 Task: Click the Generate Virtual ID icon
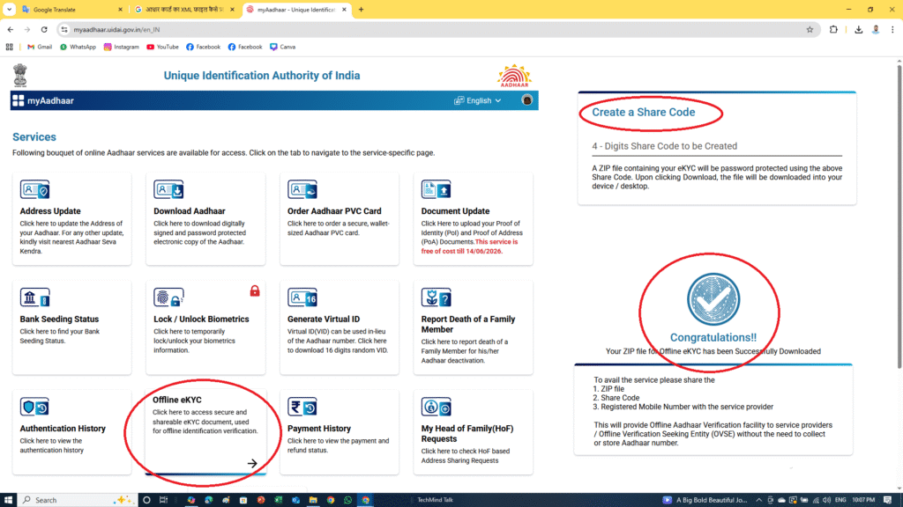point(302,298)
